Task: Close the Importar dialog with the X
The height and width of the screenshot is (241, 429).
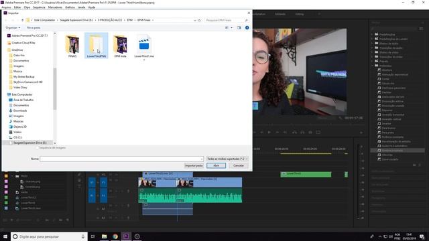Action: (x=249, y=13)
